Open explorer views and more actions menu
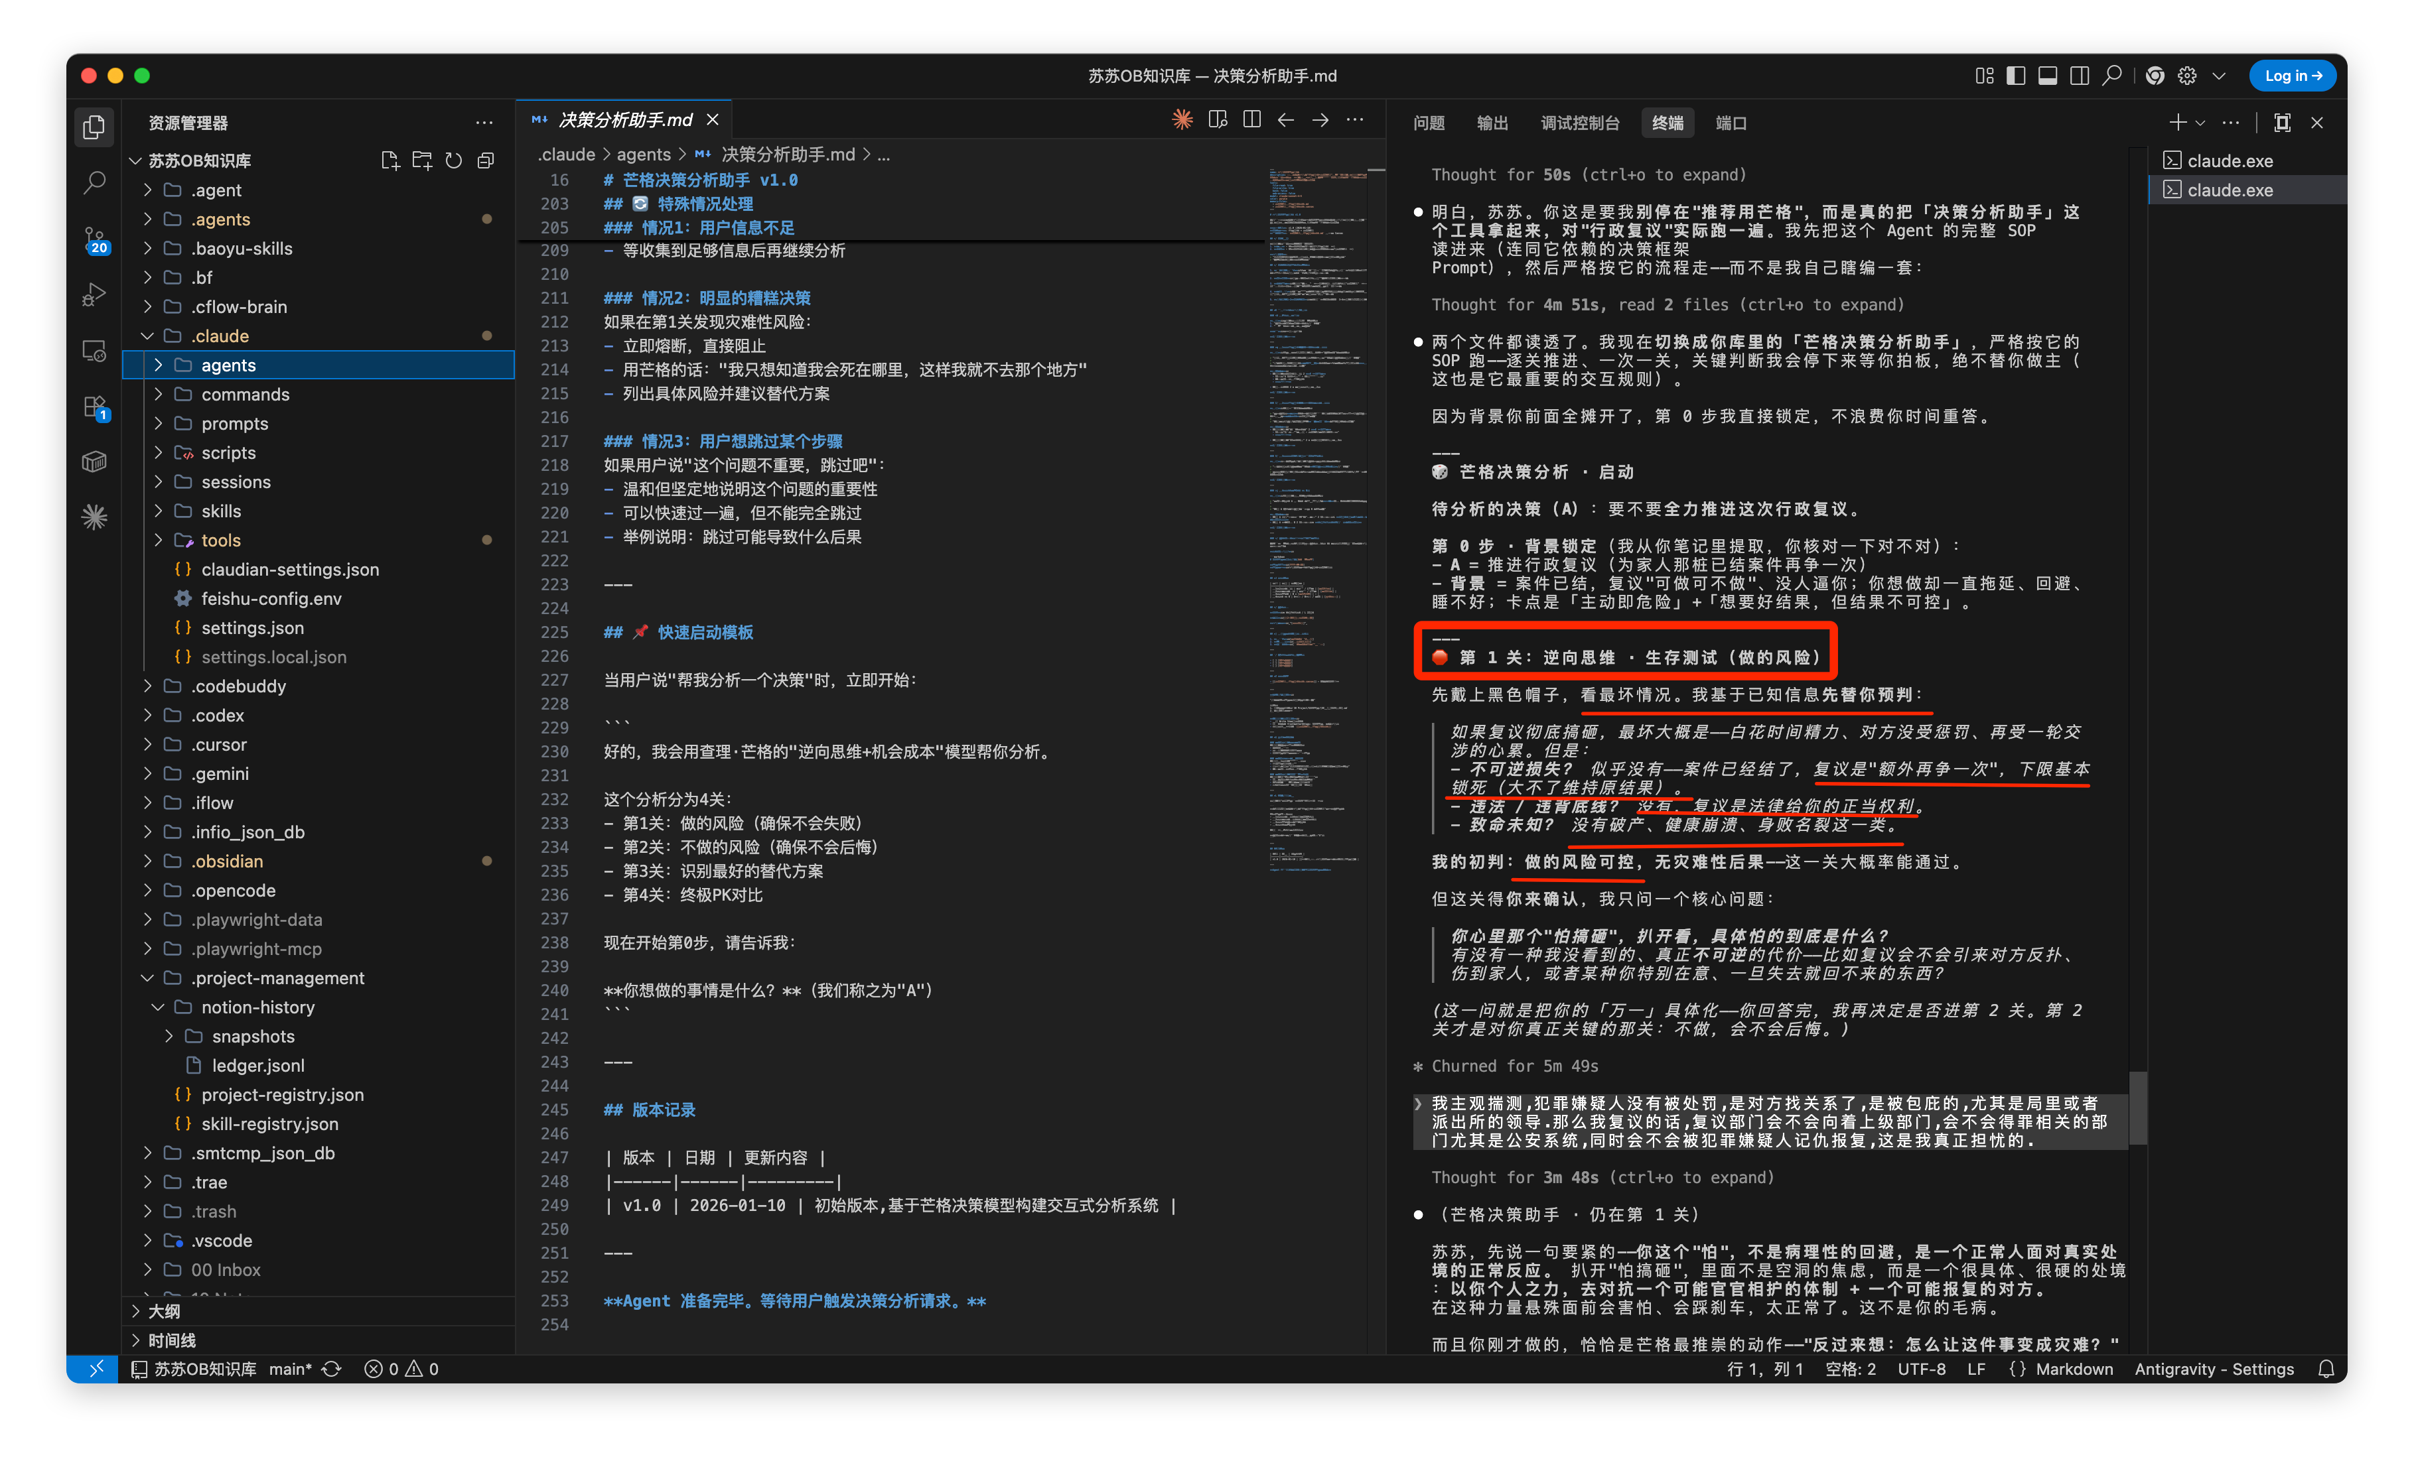This screenshot has height=1463, width=2414. (484, 123)
